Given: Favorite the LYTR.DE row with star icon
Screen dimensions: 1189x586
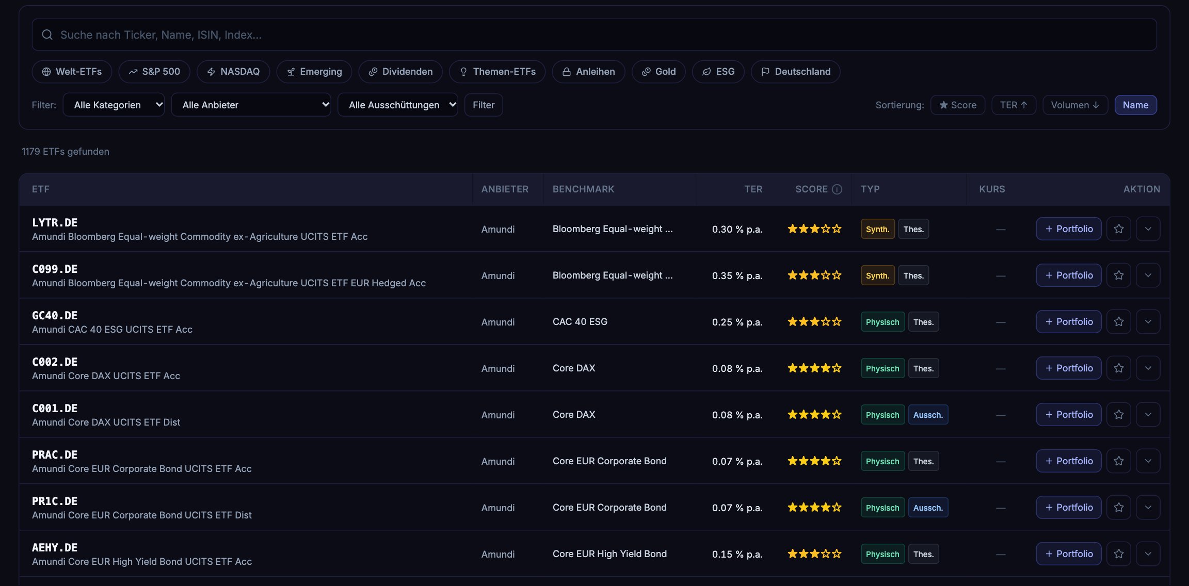Looking at the screenshot, I should pos(1119,229).
